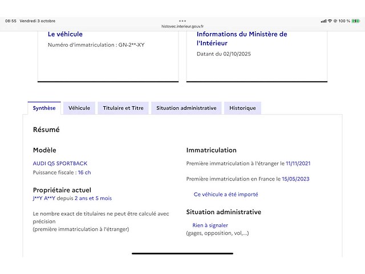Click the 'Le véhicule' card heading
This screenshot has height=274, width=365.
65,34
